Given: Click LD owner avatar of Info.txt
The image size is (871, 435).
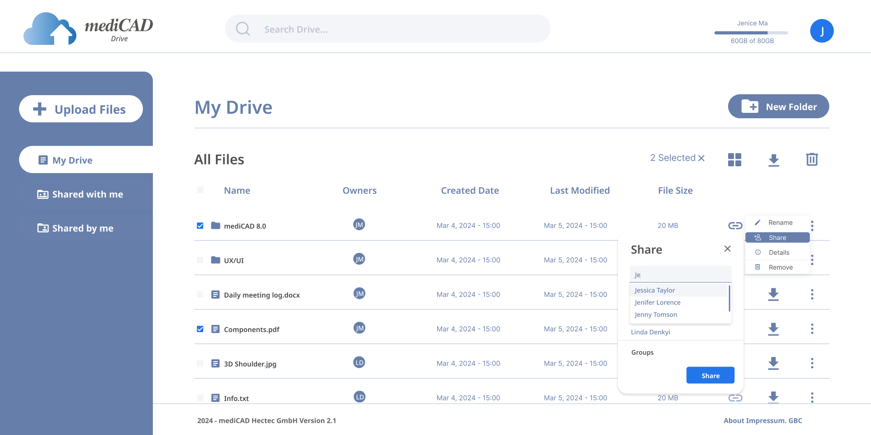Looking at the screenshot, I should click(359, 397).
